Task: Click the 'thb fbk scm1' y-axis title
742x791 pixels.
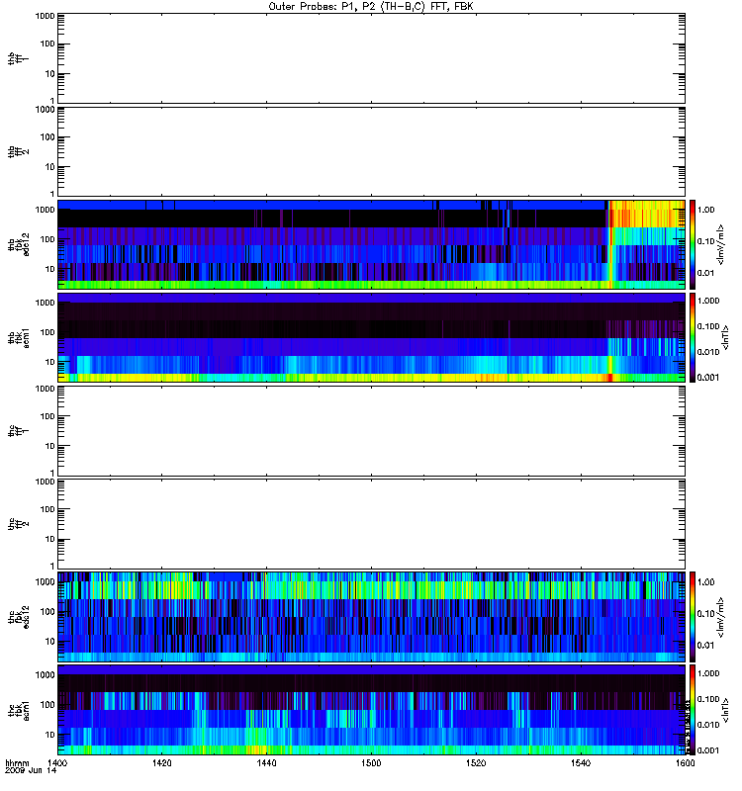Action: 19,337
